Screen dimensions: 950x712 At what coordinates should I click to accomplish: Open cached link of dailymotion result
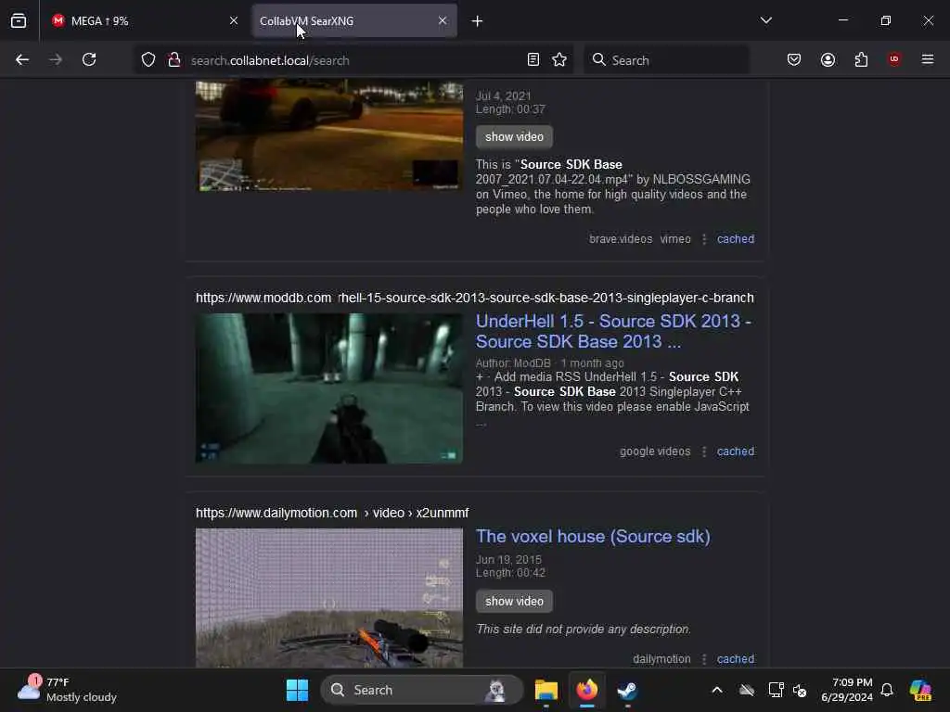(736, 659)
